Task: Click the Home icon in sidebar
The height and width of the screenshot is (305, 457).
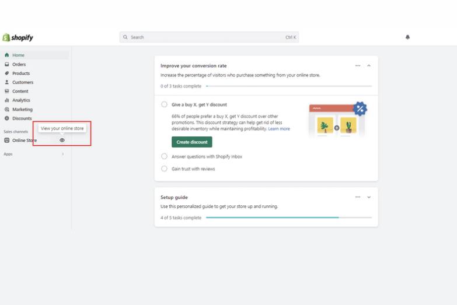Action: (x=6, y=55)
